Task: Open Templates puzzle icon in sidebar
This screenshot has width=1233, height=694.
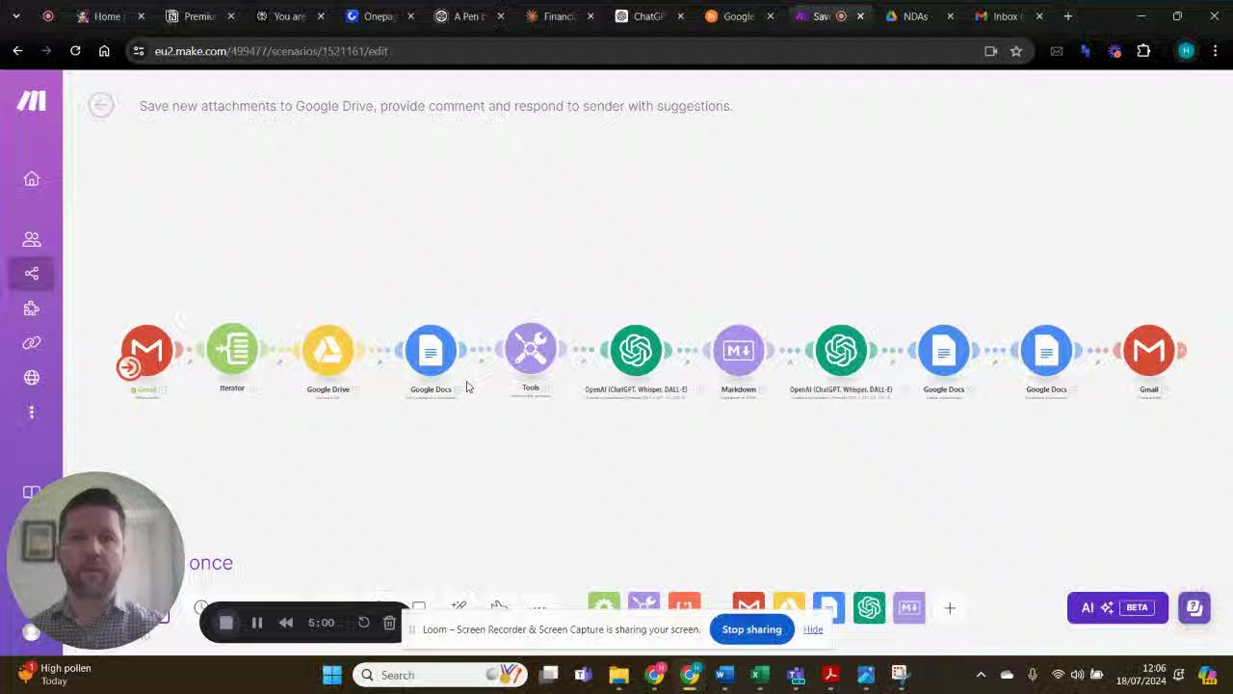Action: [x=32, y=308]
